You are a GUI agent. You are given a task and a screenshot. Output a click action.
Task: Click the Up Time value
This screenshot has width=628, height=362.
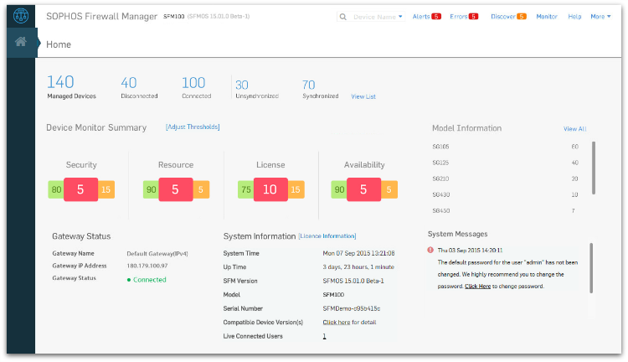(x=358, y=267)
